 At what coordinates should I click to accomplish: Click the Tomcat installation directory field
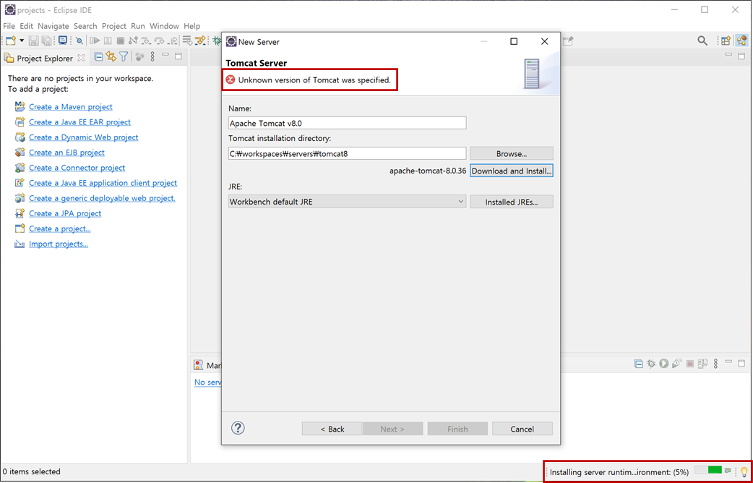[347, 154]
